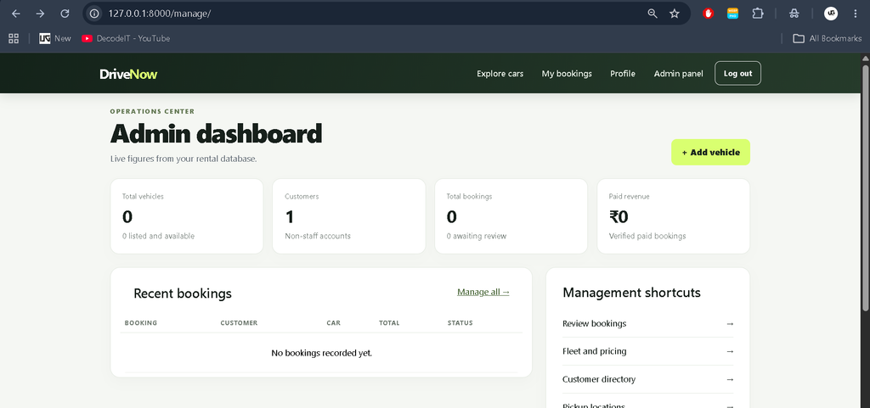
Task: Open DecodeIT - YouTube bookmark
Action: (126, 38)
